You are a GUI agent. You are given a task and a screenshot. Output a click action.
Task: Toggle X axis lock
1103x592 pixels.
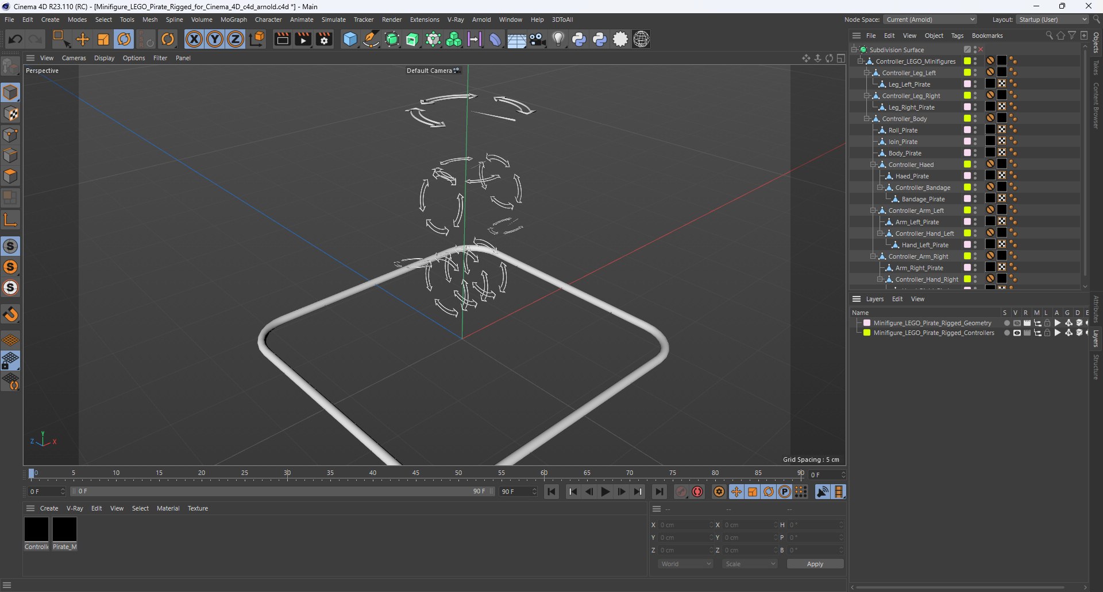point(194,39)
